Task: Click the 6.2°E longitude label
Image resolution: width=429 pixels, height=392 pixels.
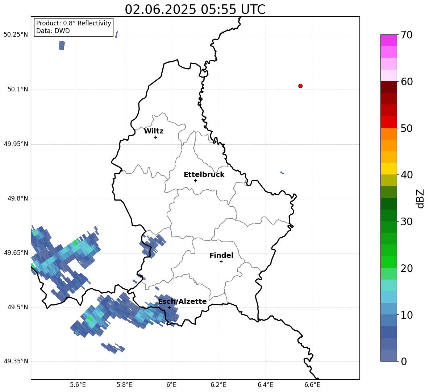Action: pyautogui.click(x=218, y=385)
